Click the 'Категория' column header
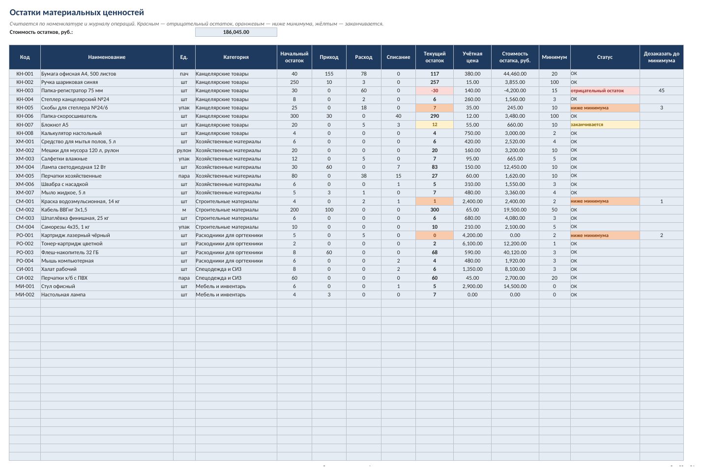The width and height of the screenshot is (703, 475). click(x=236, y=57)
